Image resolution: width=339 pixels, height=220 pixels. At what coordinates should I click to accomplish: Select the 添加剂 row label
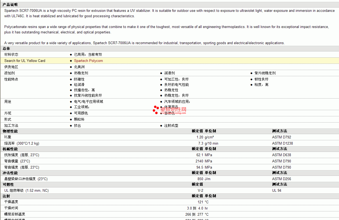(x=9, y=73)
